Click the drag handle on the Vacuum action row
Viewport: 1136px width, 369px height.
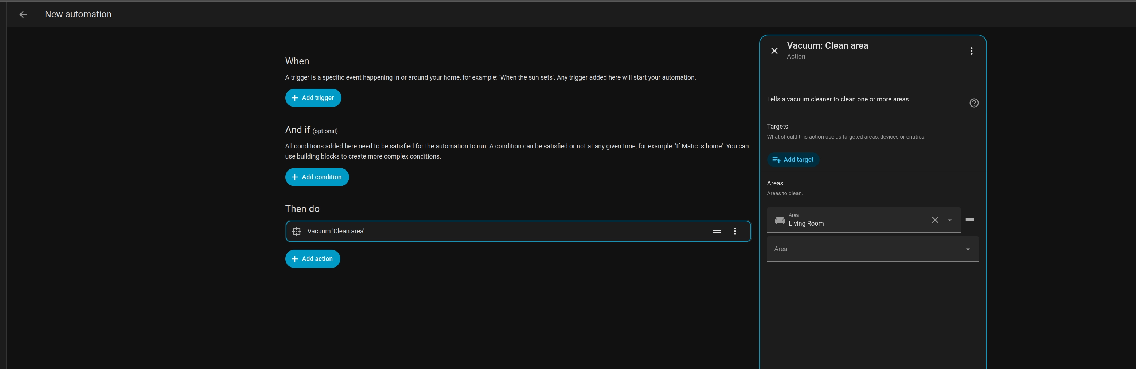click(717, 231)
